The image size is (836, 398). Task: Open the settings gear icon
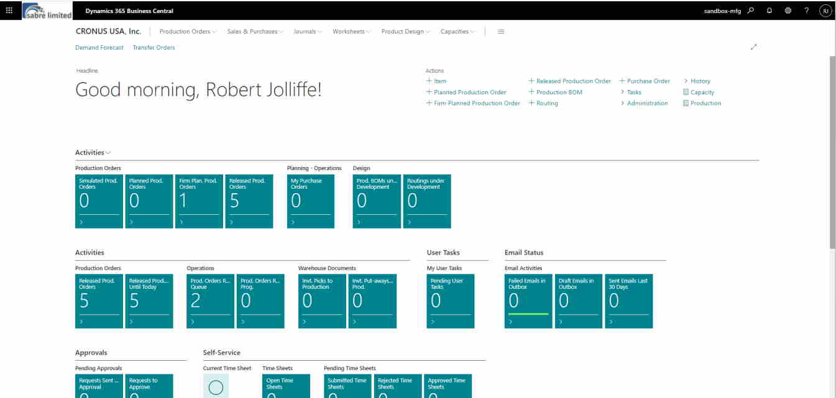[x=787, y=11]
